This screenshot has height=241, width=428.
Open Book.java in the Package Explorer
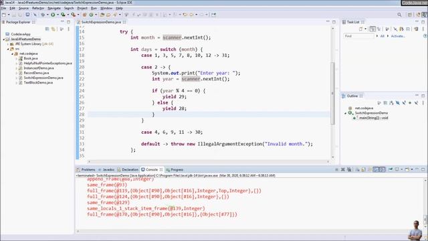click(x=31, y=58)
